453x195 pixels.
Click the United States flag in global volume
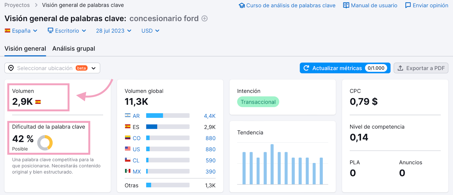128,149
